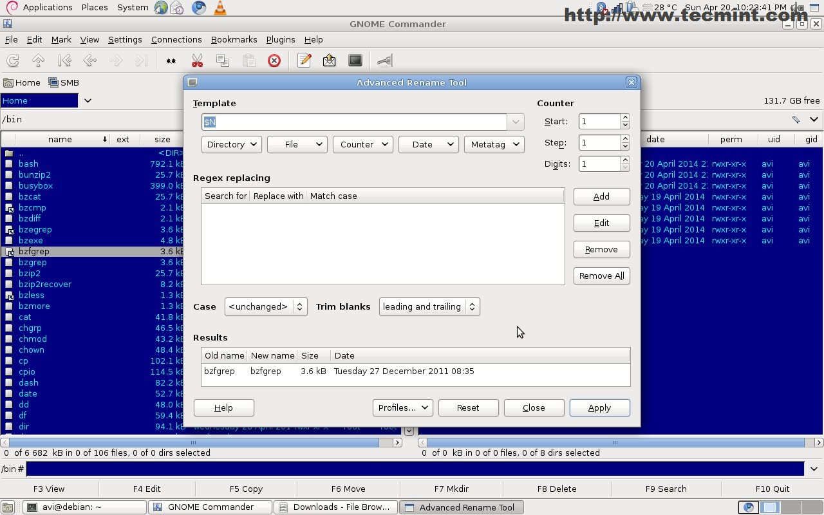
Task: Open the Profiles dropdown button
Action: click(x=403, y=407)
